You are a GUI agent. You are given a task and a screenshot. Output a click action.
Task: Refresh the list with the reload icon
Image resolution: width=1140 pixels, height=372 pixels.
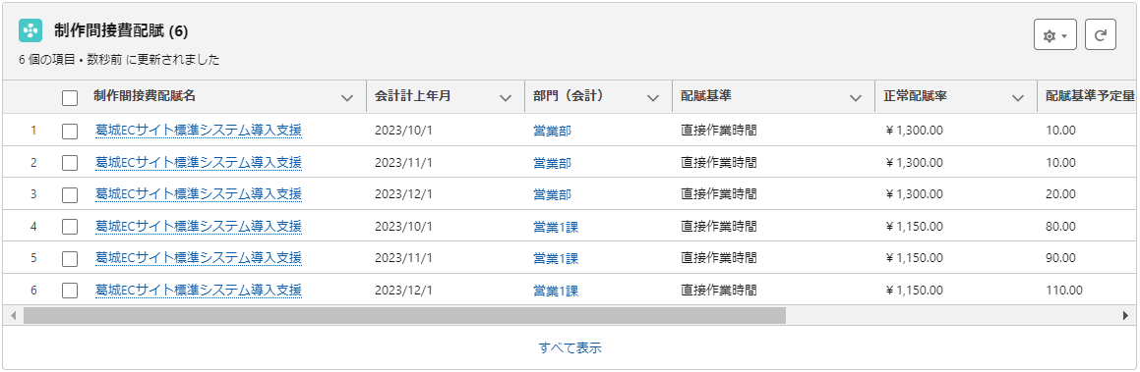coord(1100,34)
